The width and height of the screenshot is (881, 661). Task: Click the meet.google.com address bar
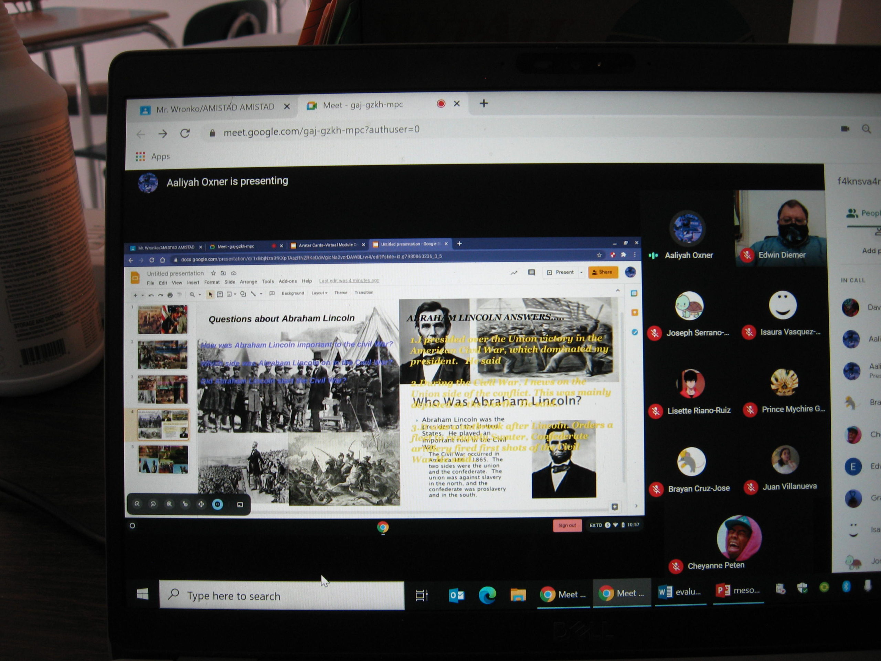pyautogui.click(x=321, y=131)
